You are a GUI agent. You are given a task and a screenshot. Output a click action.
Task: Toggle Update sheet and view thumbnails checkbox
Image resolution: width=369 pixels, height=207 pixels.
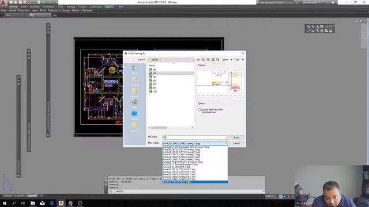point(199,110)
